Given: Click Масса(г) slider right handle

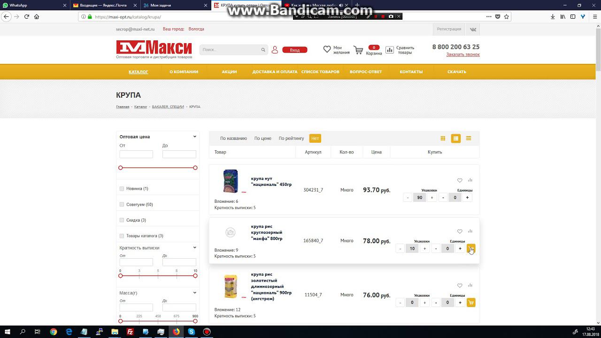Looking at the screenshot, I should pyautogui.click(x=195, y=321).
